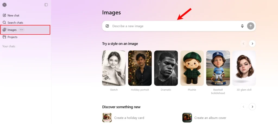The height and width of the screenshot is (124, 278).
Task: Show next styles in Try a style row
Action: coord(252,44)
